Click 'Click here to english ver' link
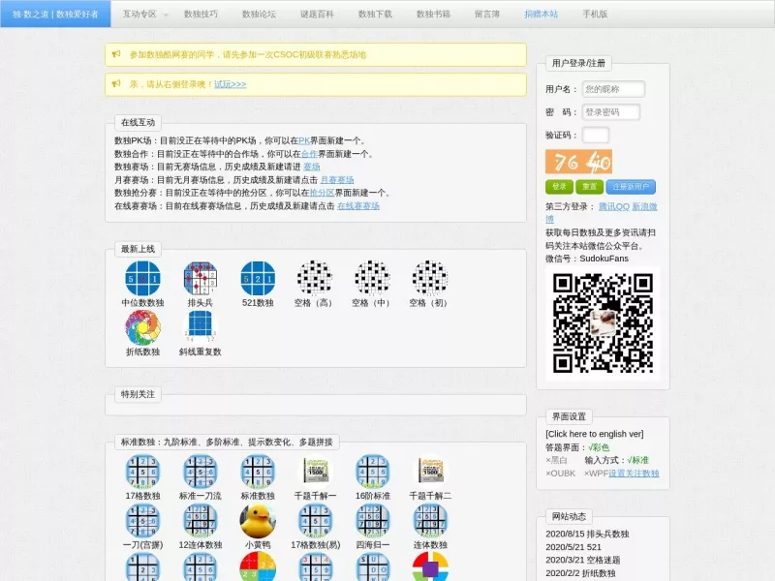 pos(595,434)
